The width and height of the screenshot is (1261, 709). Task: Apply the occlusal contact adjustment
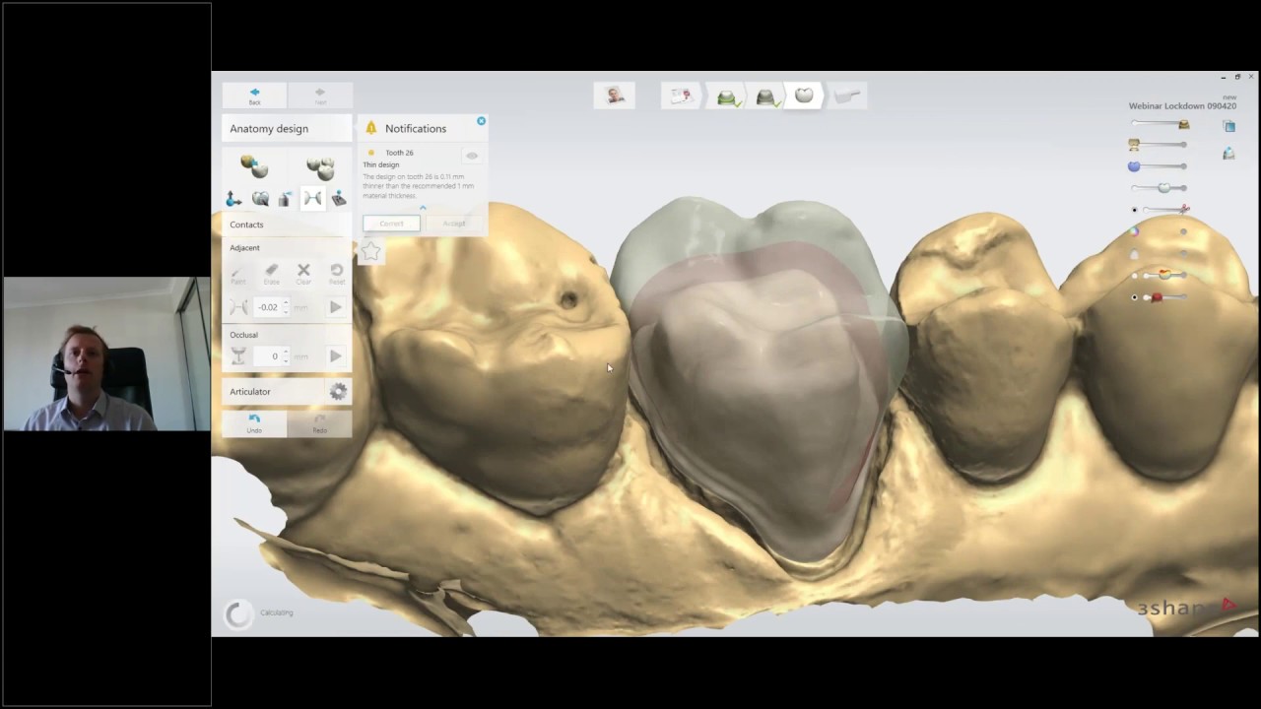(336, 356)
